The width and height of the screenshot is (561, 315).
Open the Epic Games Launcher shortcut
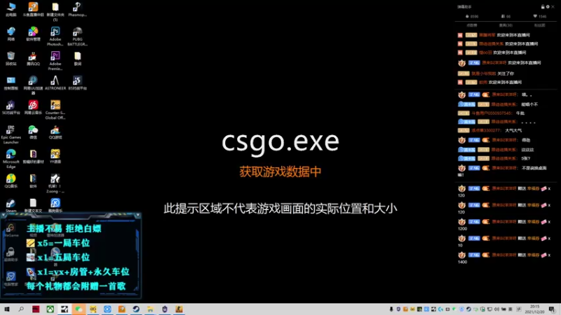point(11,134)
